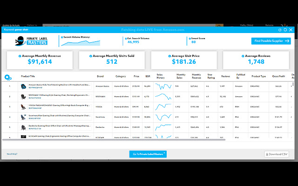Click the Soontrans brand cell

(100, 117)
